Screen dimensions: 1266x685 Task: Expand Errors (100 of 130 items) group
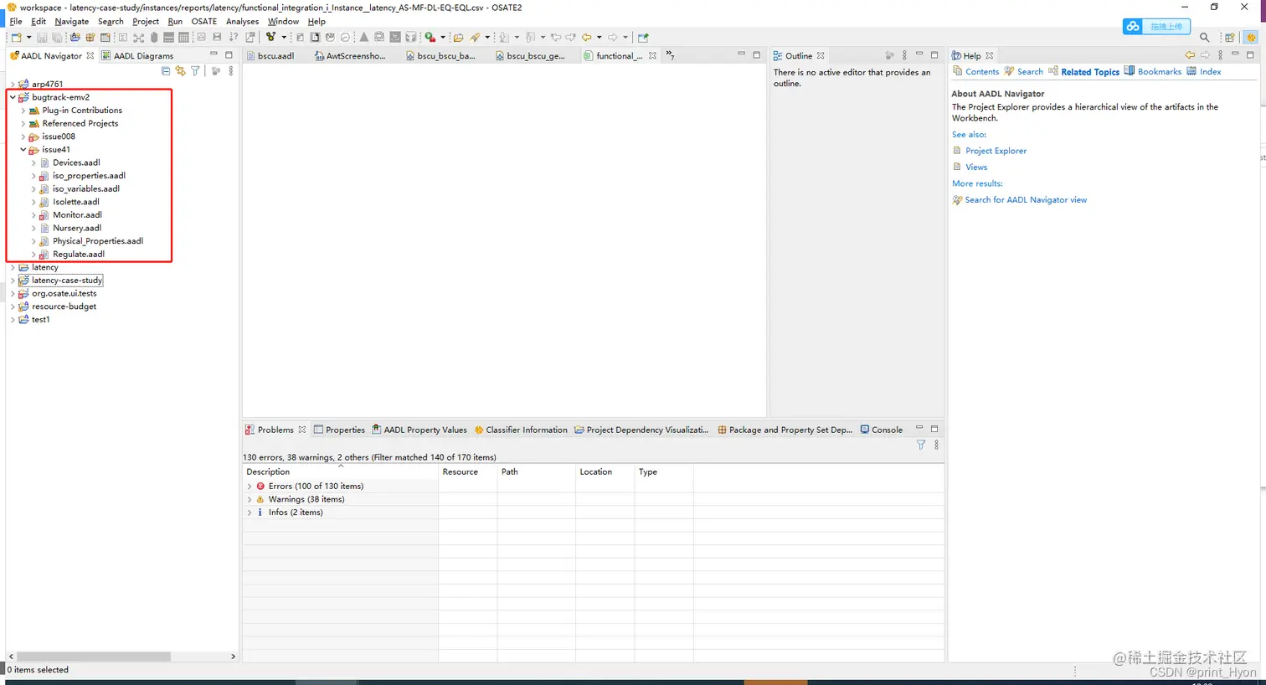pyautogui.click(x=250, y=487)
